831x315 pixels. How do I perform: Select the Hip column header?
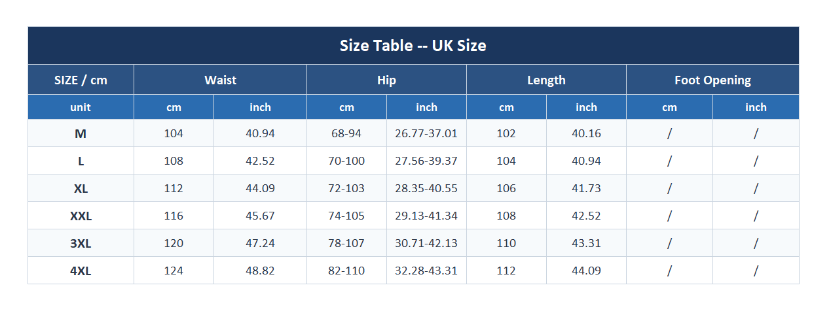click(386, 80)
